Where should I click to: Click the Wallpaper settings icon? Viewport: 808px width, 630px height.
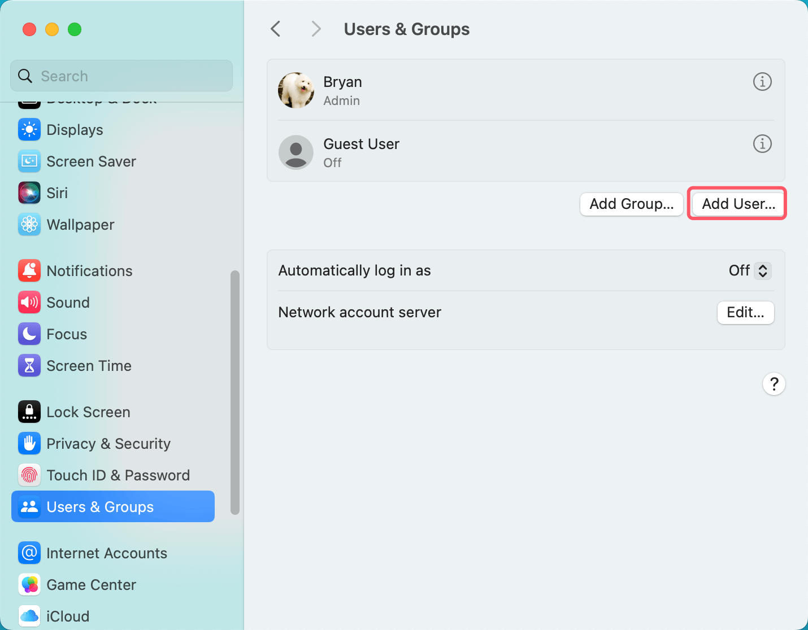pos(29,224)
